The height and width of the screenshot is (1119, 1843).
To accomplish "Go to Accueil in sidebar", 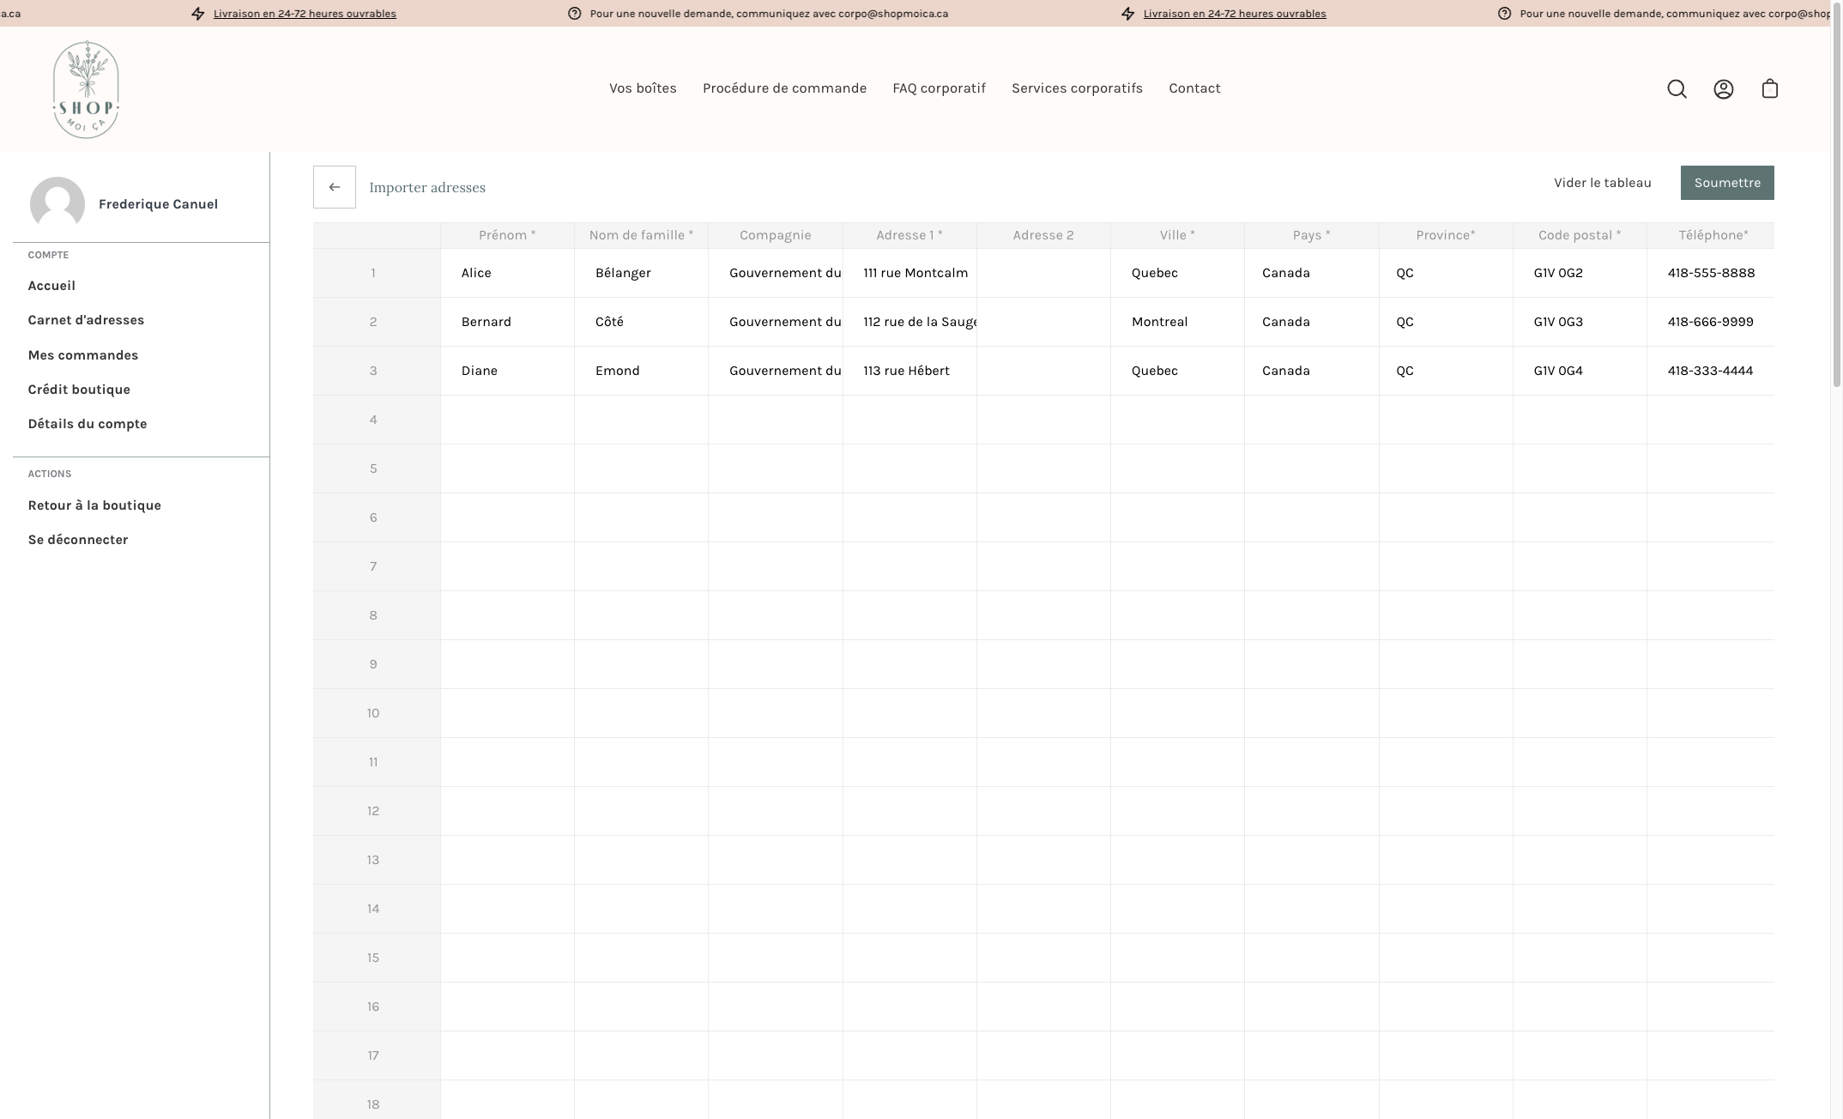I will coord(51,286).
